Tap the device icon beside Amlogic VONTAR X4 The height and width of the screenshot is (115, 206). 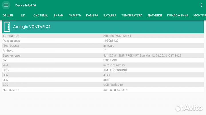tap(7, 27)
